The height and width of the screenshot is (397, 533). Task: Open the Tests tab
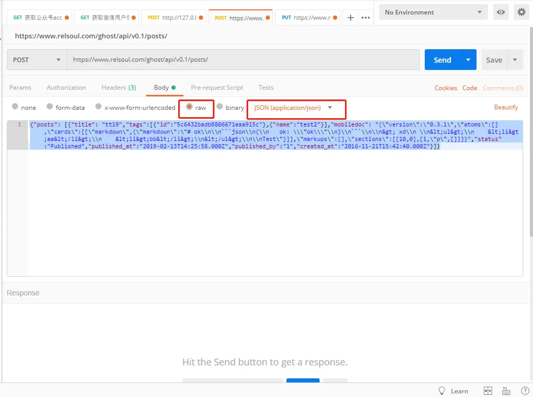click(266, 88)
